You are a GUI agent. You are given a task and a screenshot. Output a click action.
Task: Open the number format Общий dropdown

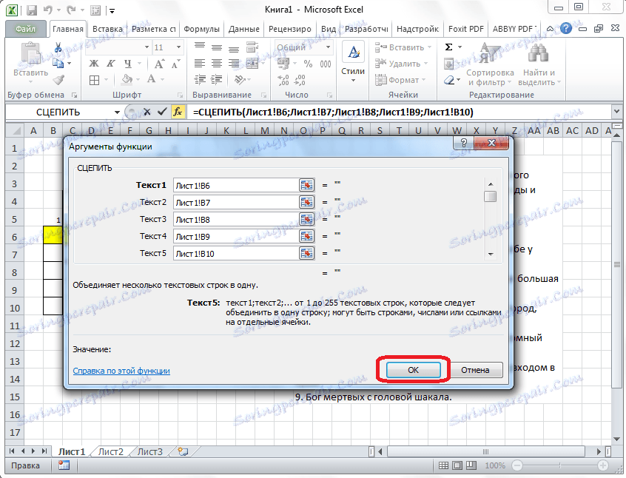328,47
